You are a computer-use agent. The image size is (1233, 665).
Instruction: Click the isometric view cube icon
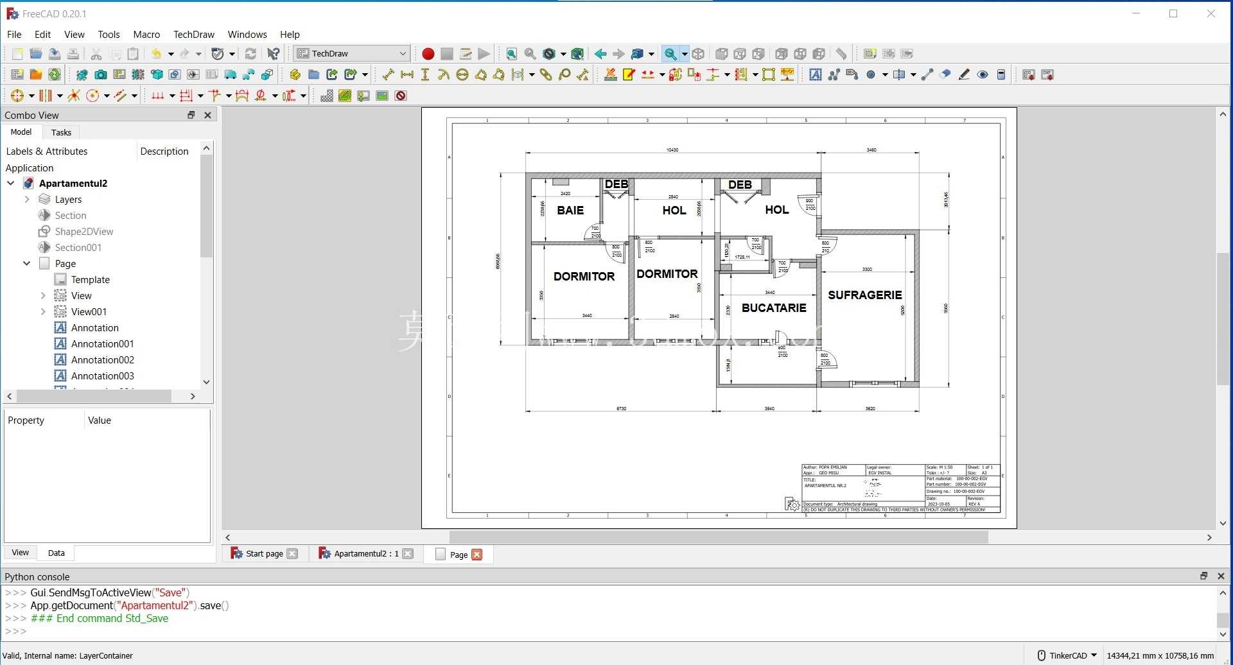pos(699,54)
